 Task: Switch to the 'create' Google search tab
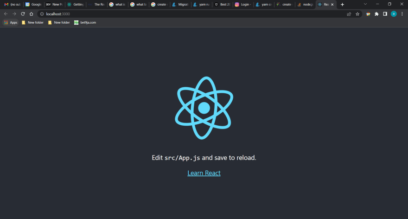click(159, 5)
